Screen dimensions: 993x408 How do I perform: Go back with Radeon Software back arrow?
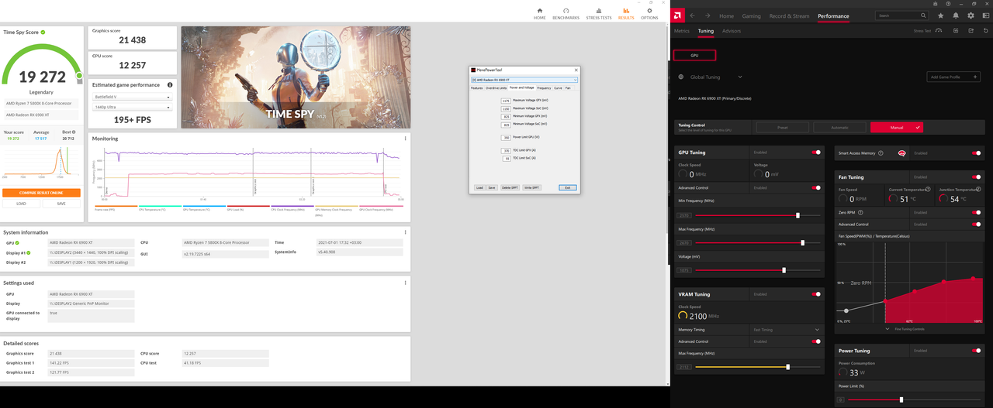[693, 15]
